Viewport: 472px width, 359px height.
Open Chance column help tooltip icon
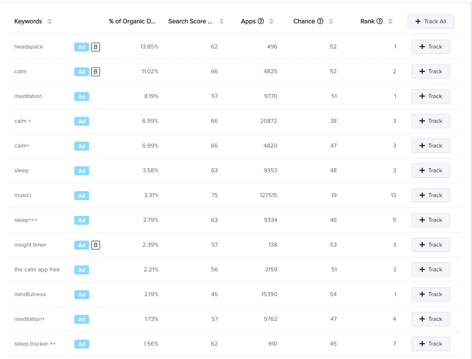[320, 21]
